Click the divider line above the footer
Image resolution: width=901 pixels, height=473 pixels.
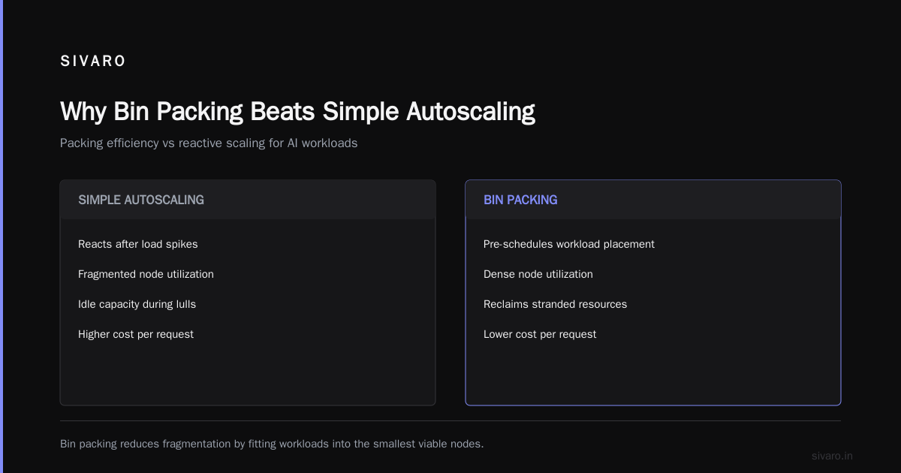coord(450,420)
